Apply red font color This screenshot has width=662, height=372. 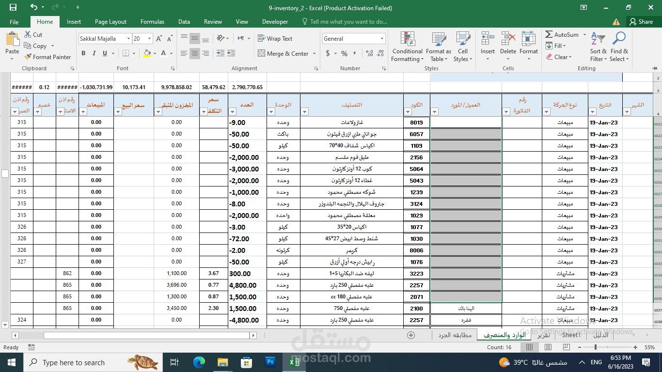pos(163,53)
